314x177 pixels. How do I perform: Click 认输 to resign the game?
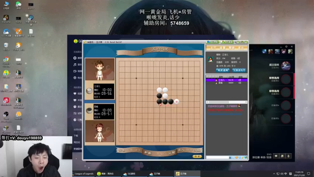tap(172, 153)
